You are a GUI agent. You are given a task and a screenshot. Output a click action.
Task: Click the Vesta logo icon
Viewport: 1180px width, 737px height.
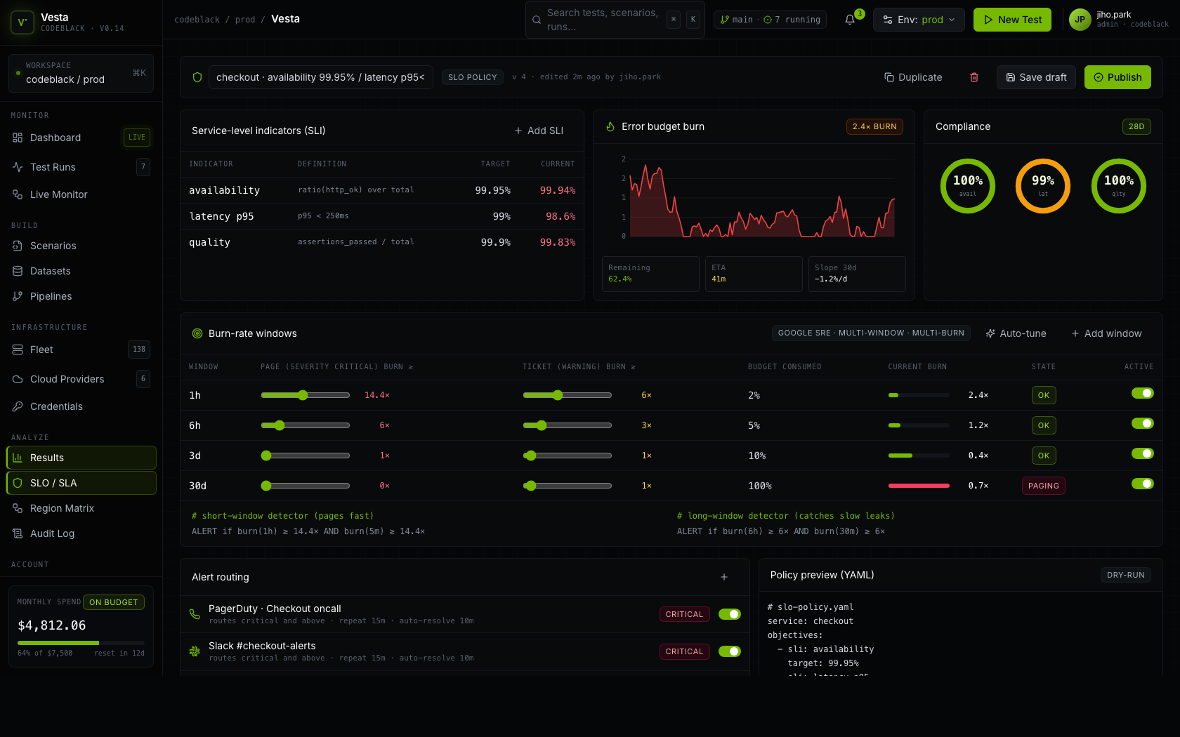point(22,22)
